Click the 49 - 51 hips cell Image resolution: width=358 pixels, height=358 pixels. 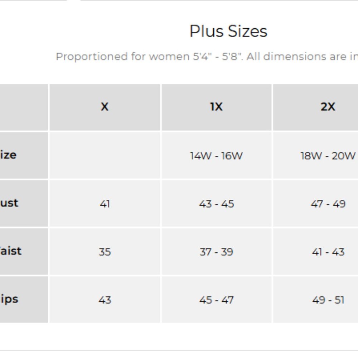328,300
